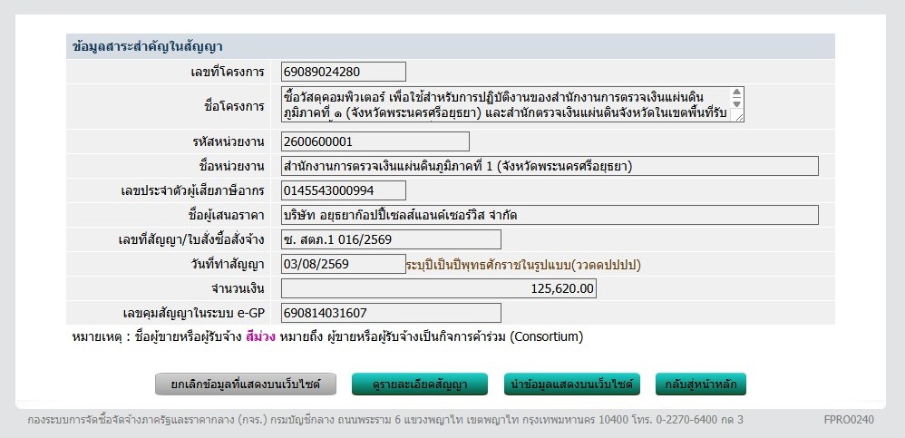905x438 pixels.
Task: Click the FPRO0240 page code
Action: 849,420
